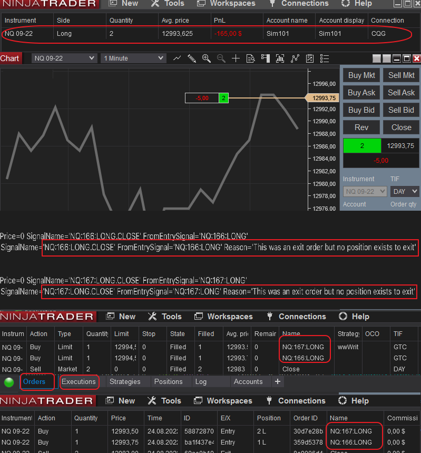Screen dimensions: 421x453
Task: Open the TIF DAY dropdown
Action: point(405,192)
